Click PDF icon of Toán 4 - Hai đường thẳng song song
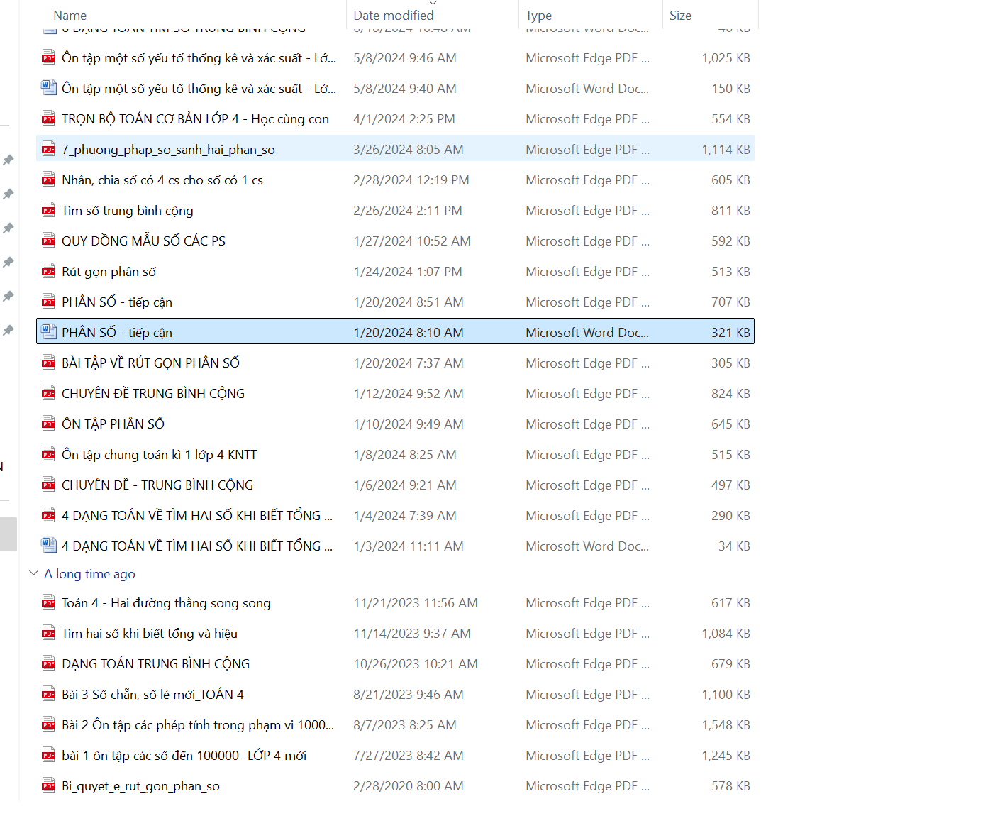The width and height of the screenshot is (1000, 816). [x=48, y=602]
